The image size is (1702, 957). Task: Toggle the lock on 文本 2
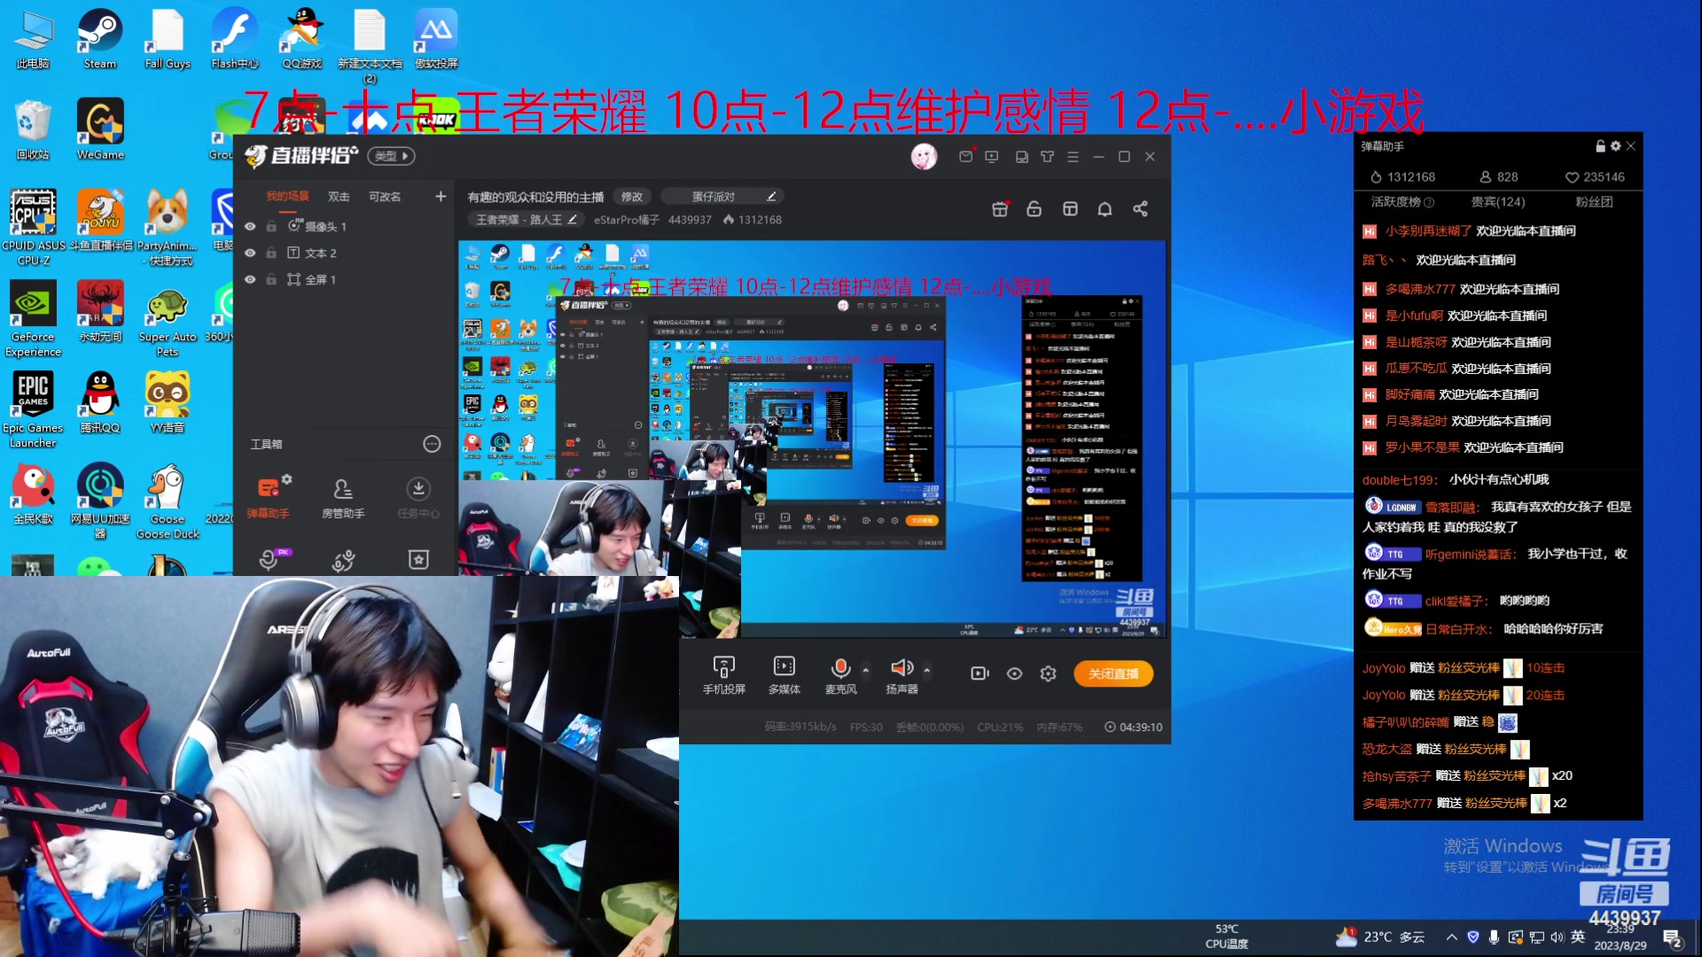point(271,253)
